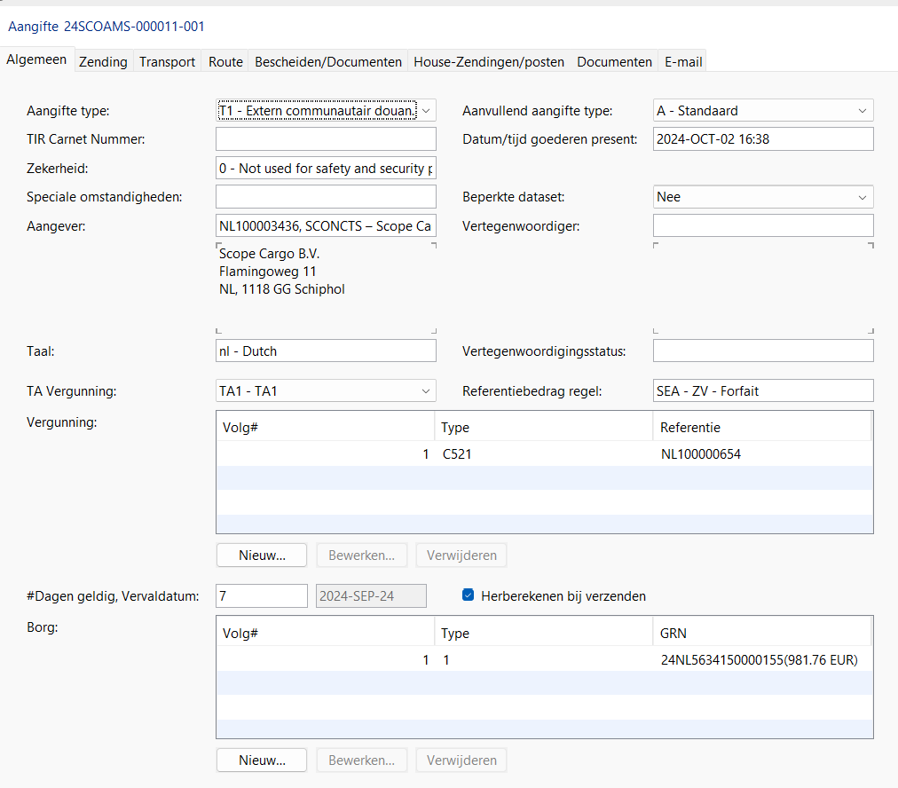The height and width of the screenshot is (788, 898).
Task: Open the Bescheiden/Documenten tab
Action: click(328, 62)
